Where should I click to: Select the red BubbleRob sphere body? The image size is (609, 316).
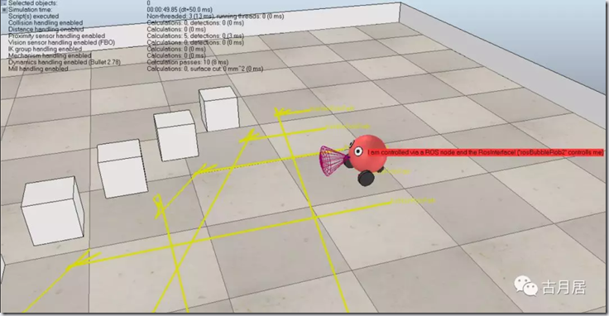click(x=367, y=153)
